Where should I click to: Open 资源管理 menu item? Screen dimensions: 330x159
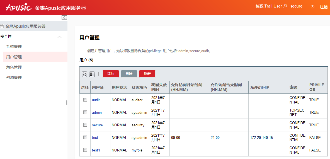point(14,78)
